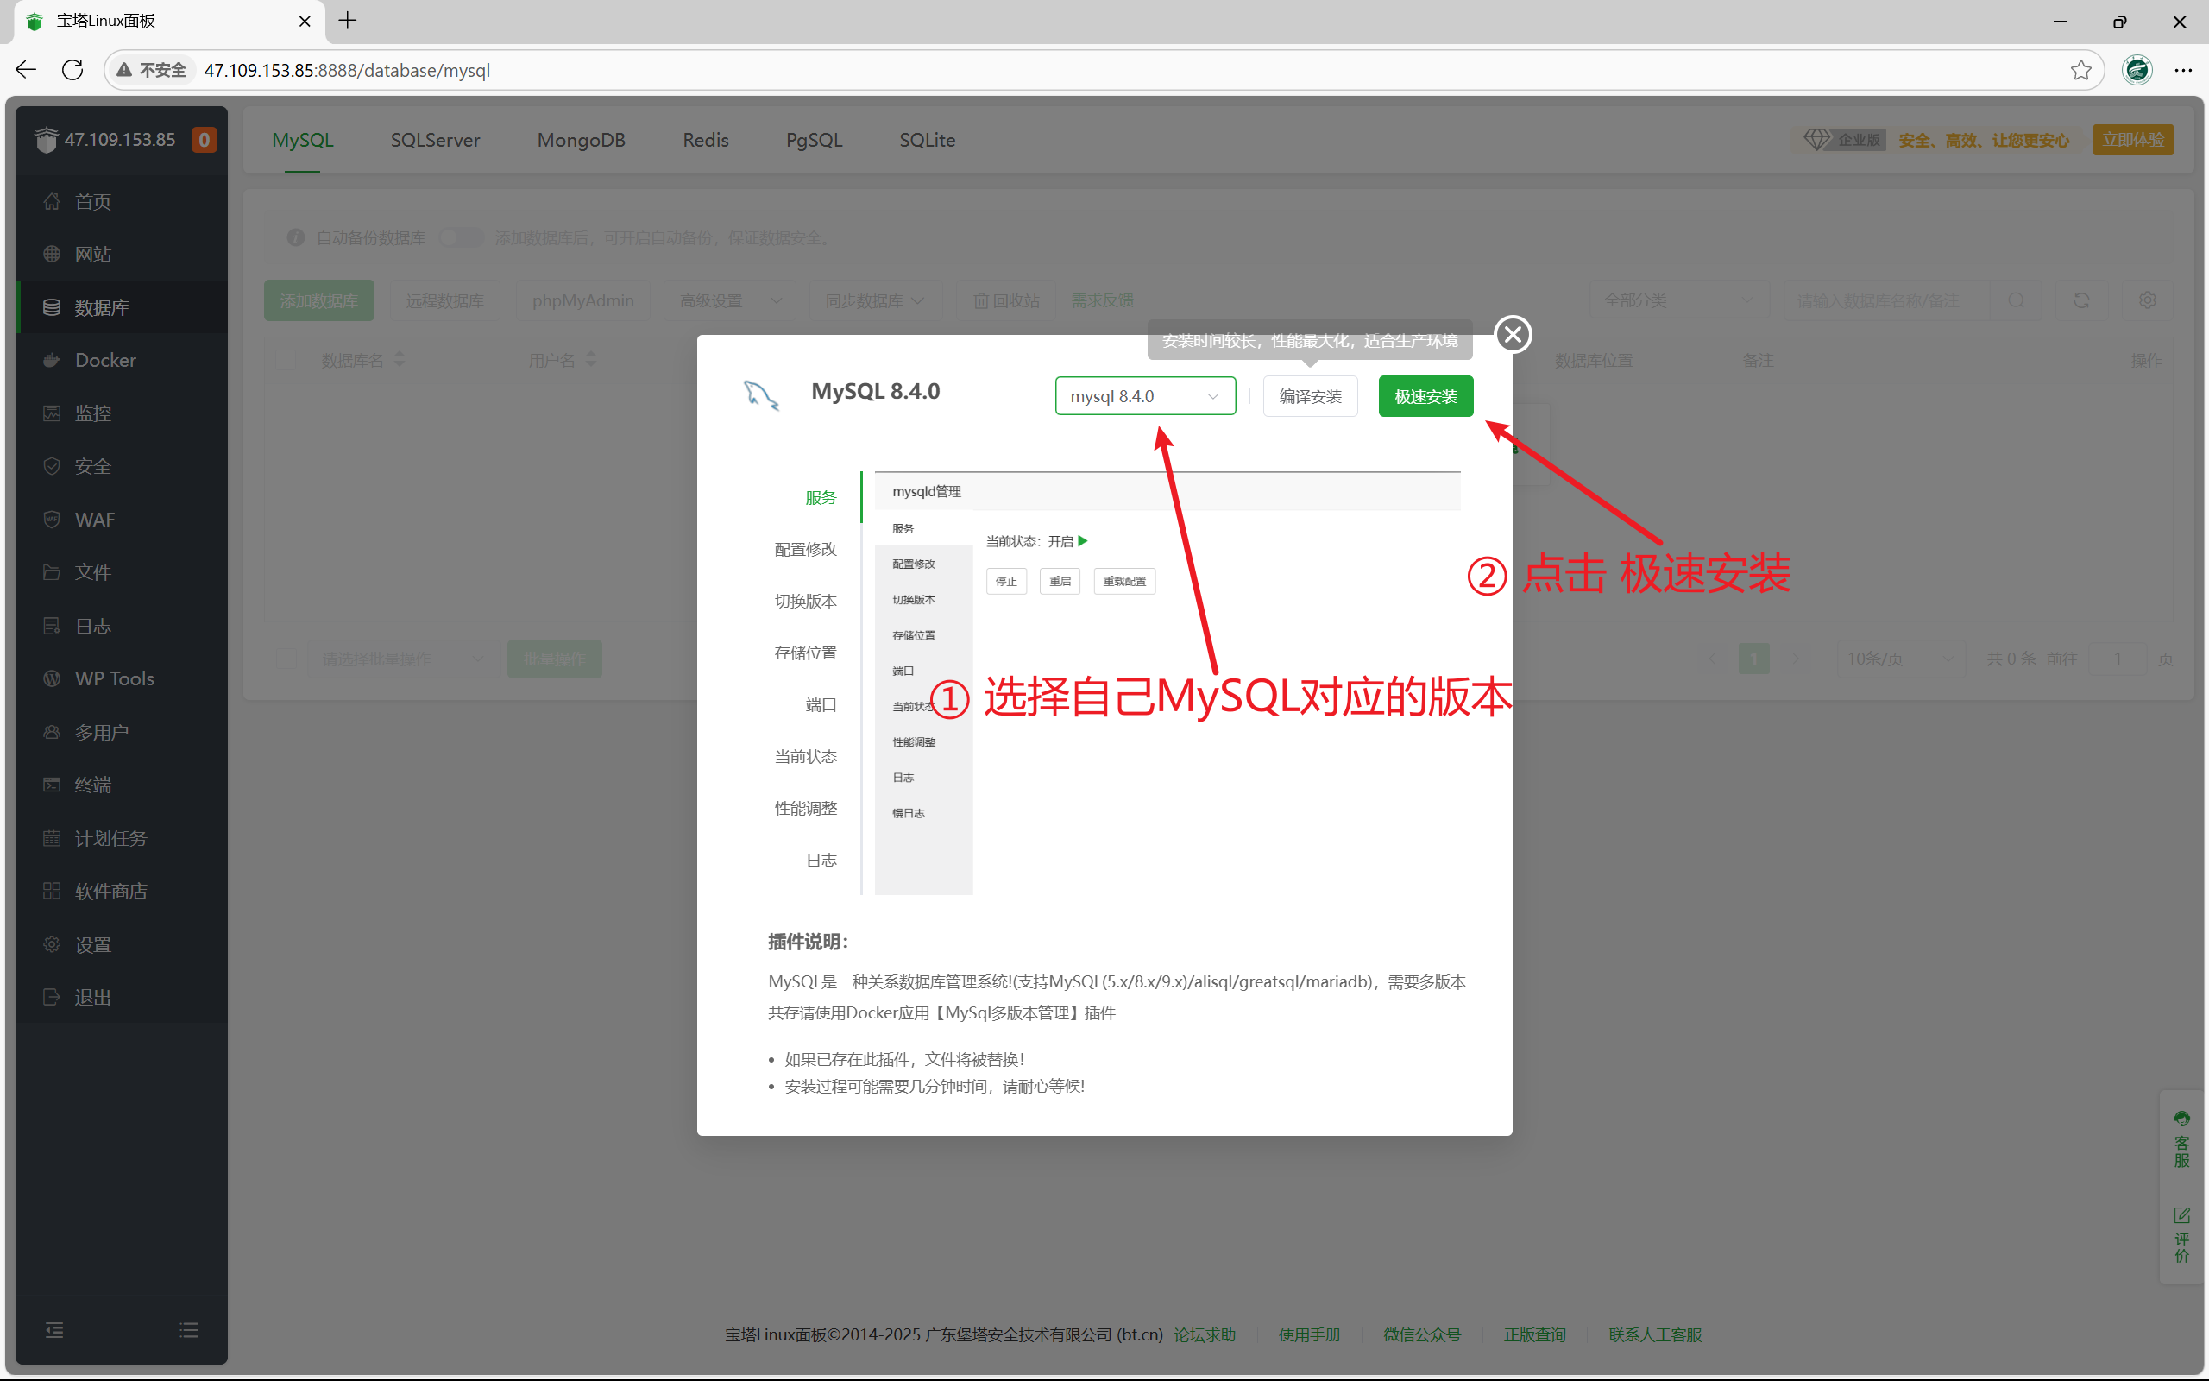Screen dimensions: 2209x1381
Task: Check the select-all checkbox in the database table header
Action: pyautogui.click(x=286, y=360)
